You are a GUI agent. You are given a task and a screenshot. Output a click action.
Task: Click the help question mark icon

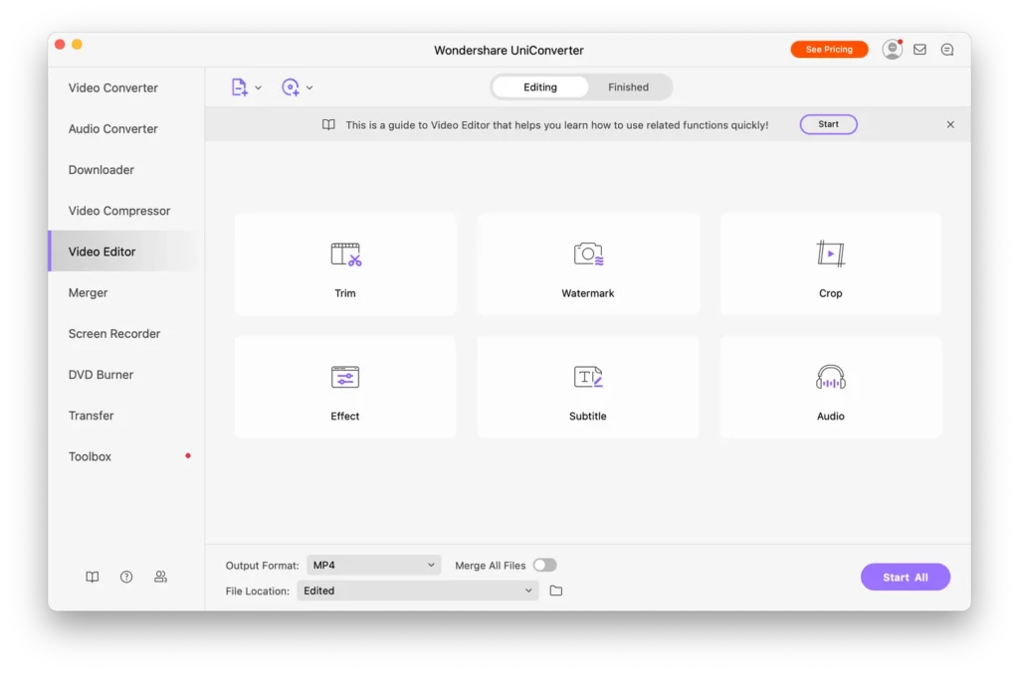126,577
